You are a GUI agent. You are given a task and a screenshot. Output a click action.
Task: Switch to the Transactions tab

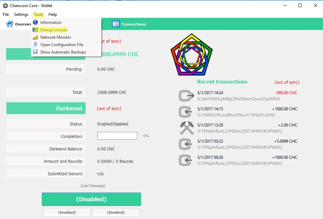(129, 24)
